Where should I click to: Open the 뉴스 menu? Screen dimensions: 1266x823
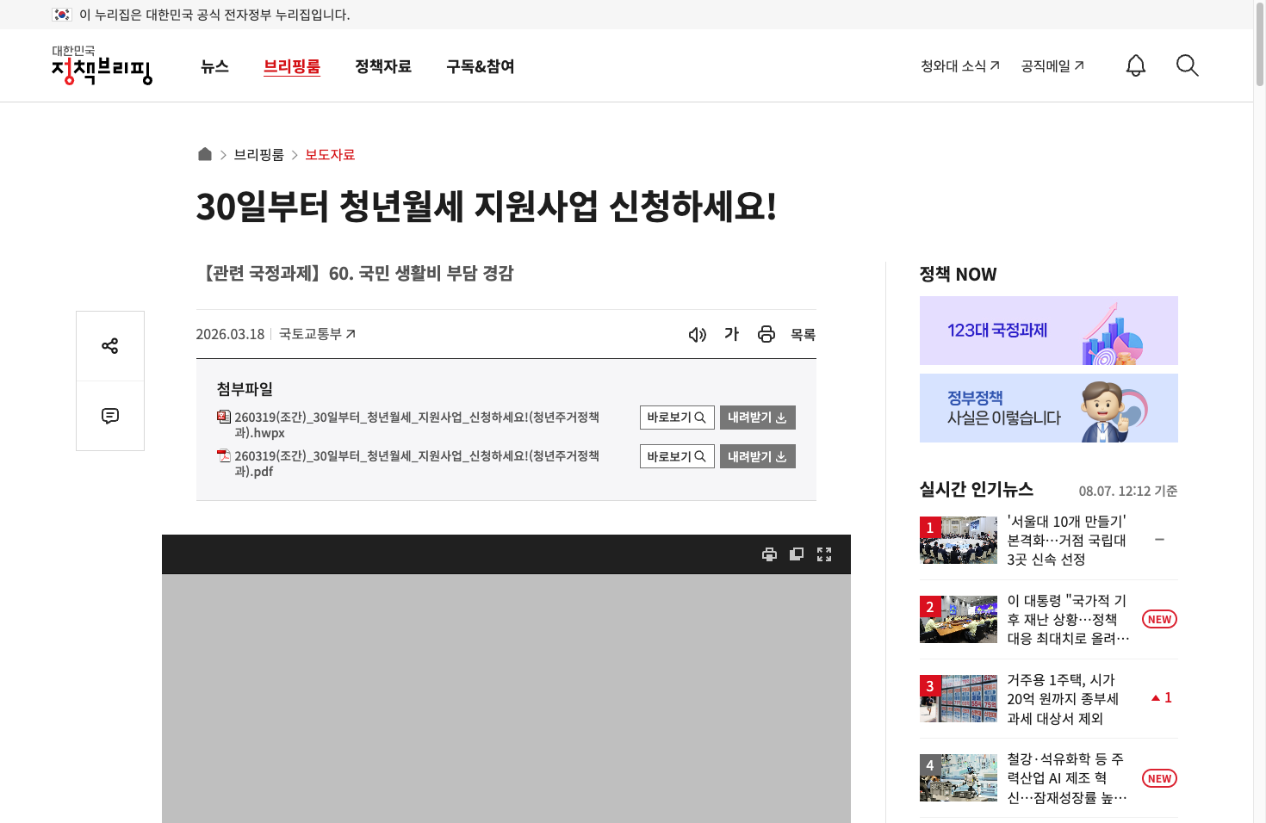coord(214,66)
